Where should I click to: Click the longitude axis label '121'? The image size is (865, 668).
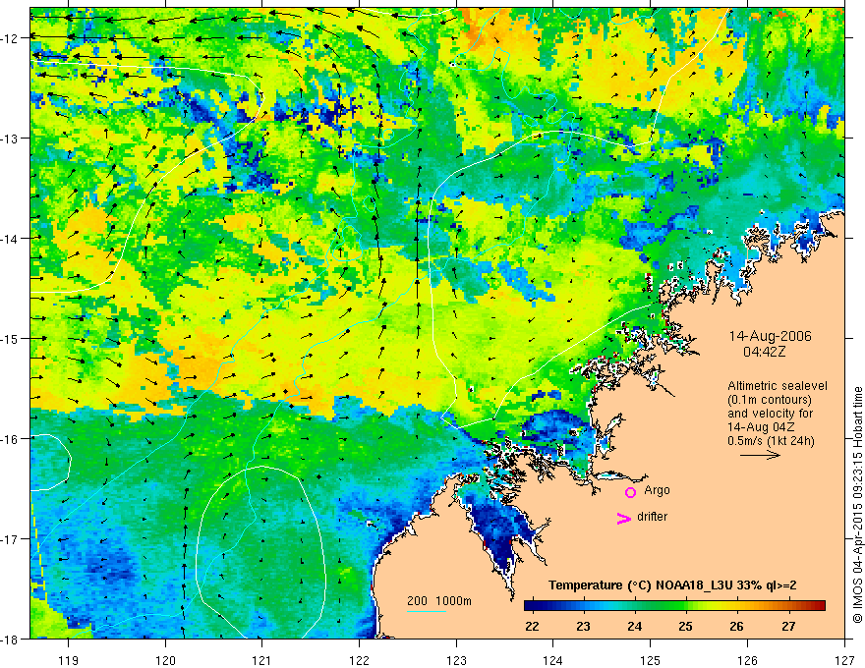262,660
